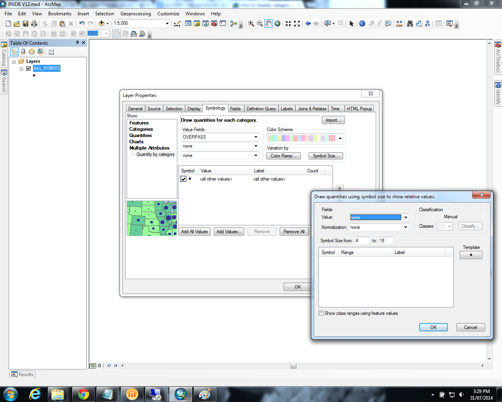Open Internet Explorer from the taskbar

[x=35, y=394]
